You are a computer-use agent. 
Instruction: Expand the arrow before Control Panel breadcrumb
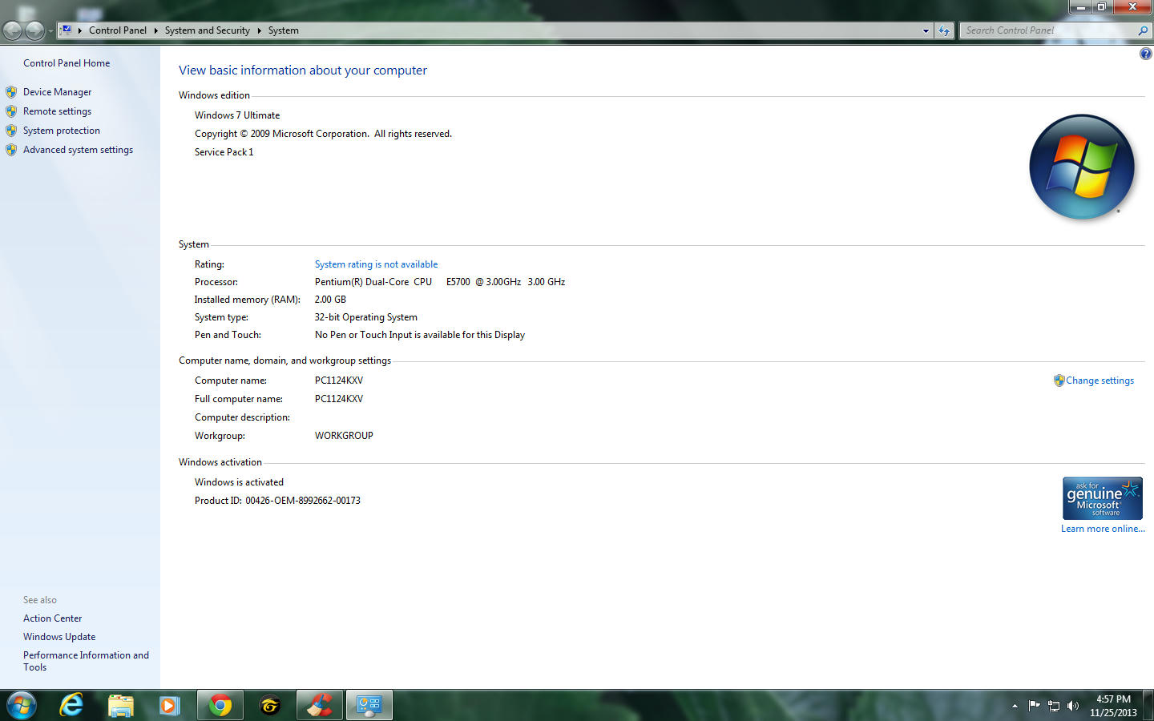pyautogui.click(x=79, y=30)
